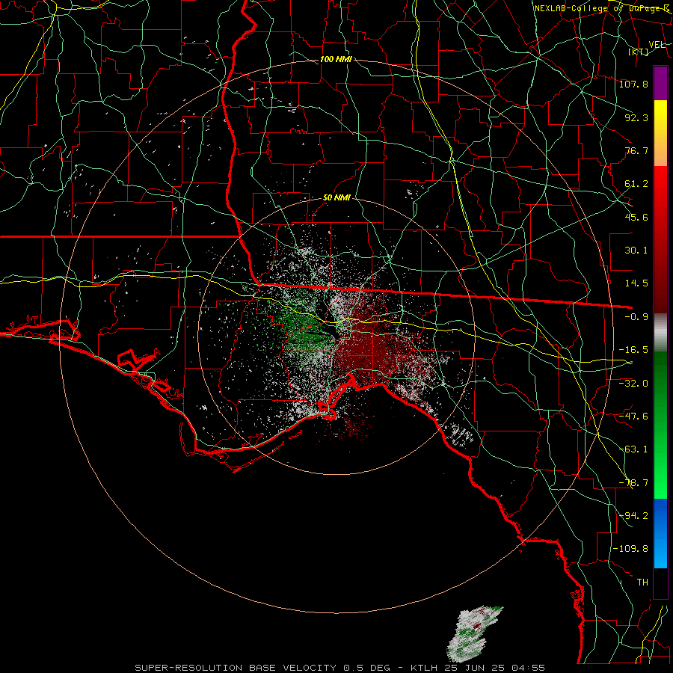Viewport: 673px width, 673px height.
Task: Click the -94.2 value on velocity scale
Action: coord(633,515)
